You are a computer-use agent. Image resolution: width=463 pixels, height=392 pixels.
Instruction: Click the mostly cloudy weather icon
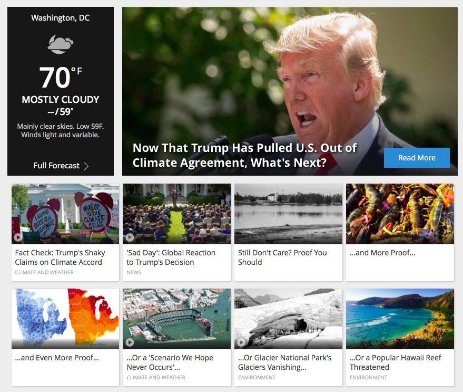coord(61,44)
